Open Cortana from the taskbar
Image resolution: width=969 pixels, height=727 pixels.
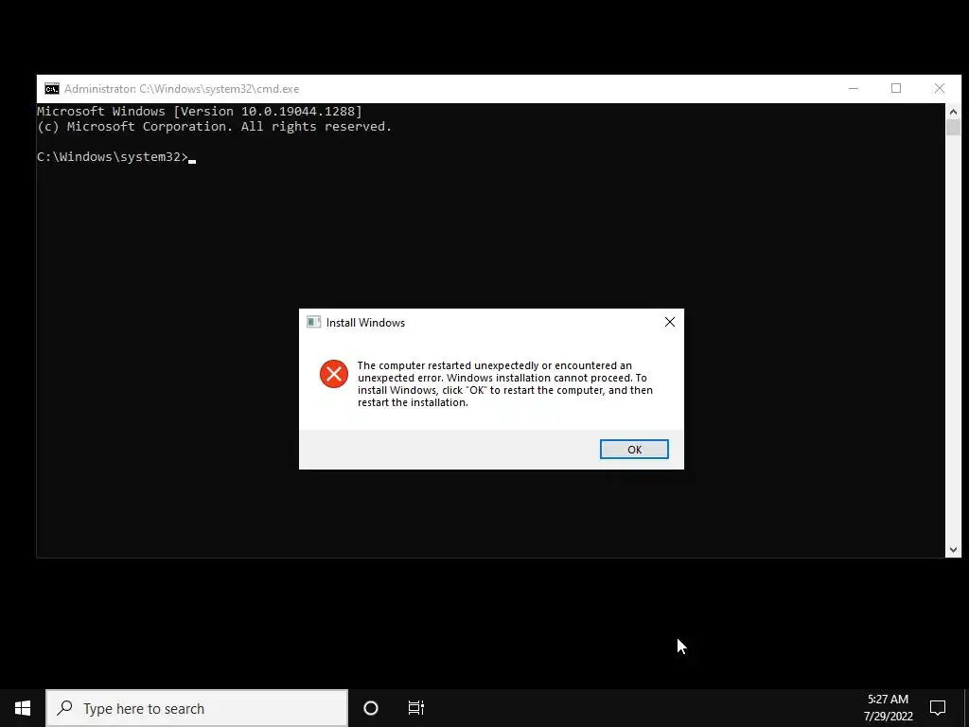pyautogui.click(x=371, y=708)
